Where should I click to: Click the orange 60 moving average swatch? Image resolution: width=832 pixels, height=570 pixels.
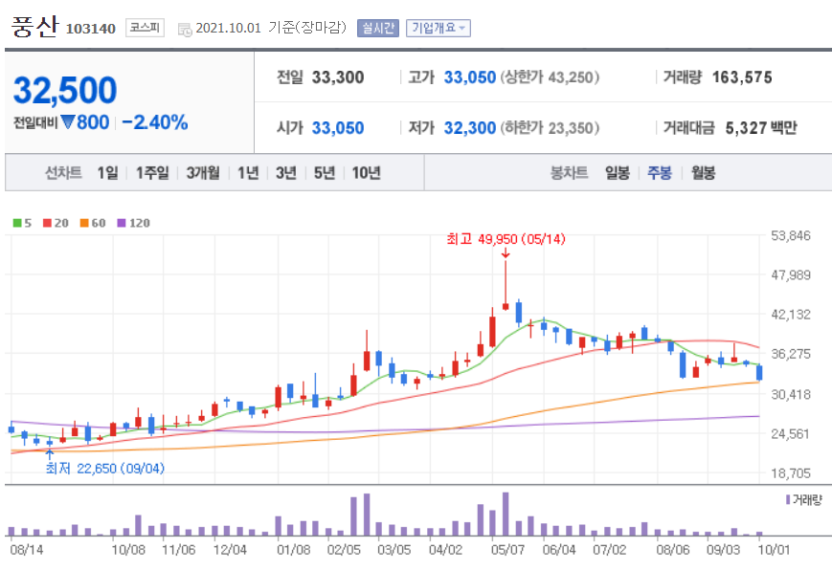pyautogui.click(x=84, y=223)
